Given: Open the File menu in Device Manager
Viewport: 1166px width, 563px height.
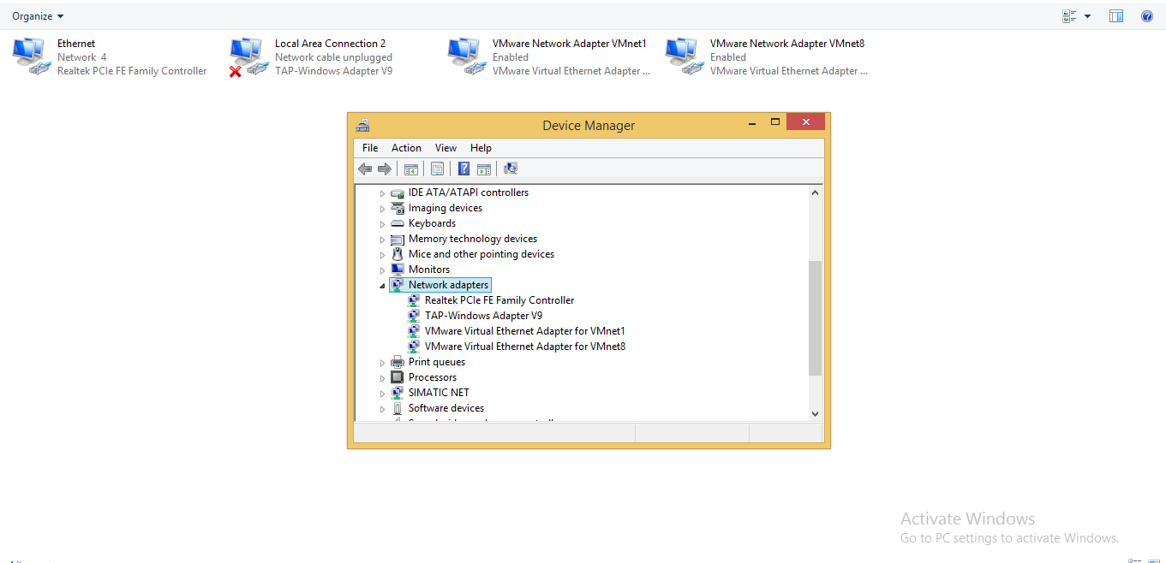Looking at the screenshot, I should (x=370, y=148).
